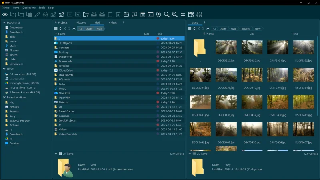Create new file with plus-document icon
The image size is (320, 180).
tap(70, 14)
